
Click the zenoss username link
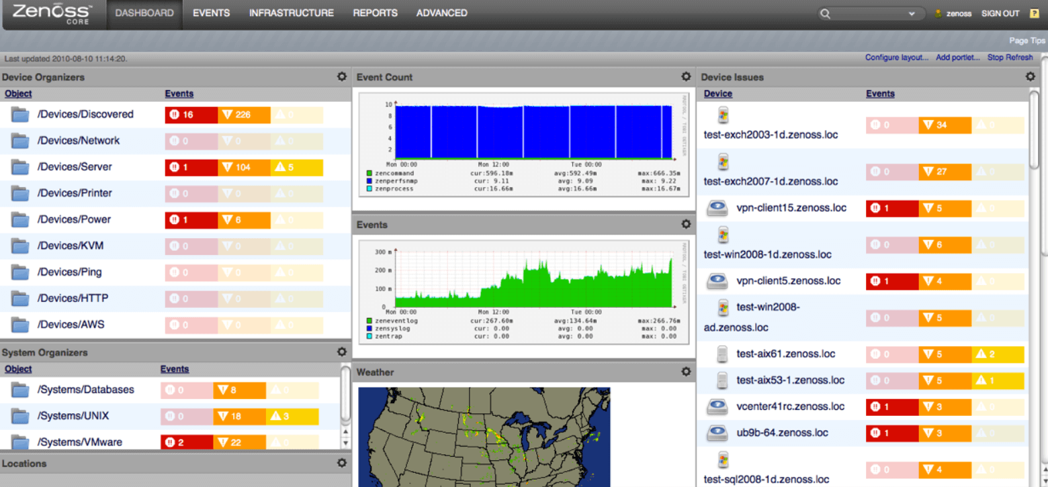959,13
